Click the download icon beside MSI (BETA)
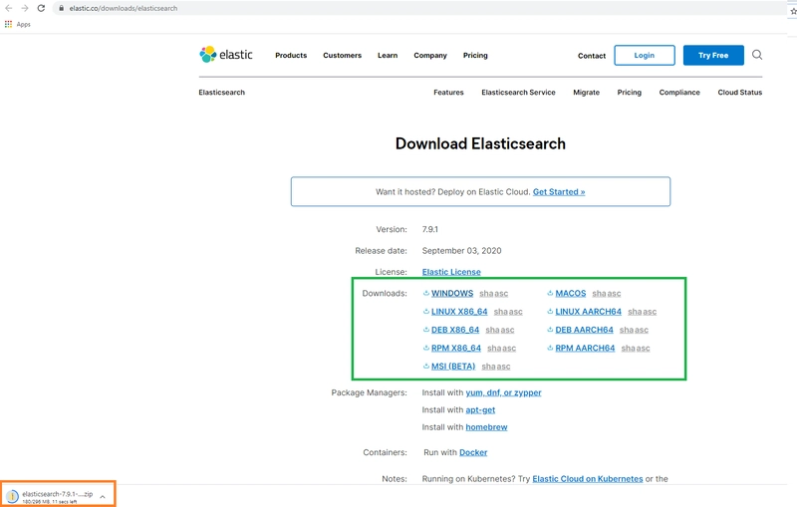The image size is (797, 507). coord(426,367)
